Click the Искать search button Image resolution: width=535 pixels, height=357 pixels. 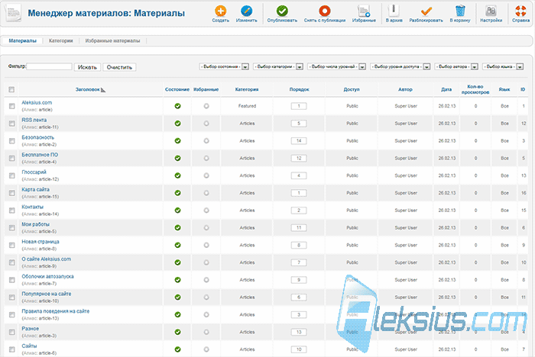tap(87, 67)
